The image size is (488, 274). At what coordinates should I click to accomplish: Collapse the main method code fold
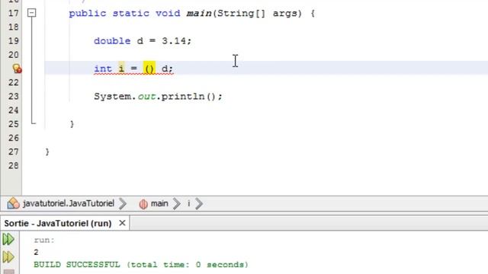pyautogui.click(x=32, y=13)
